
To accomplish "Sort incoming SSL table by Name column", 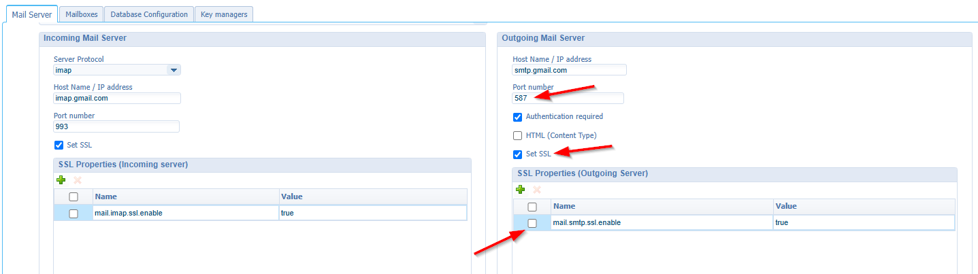I will (186, 196).
